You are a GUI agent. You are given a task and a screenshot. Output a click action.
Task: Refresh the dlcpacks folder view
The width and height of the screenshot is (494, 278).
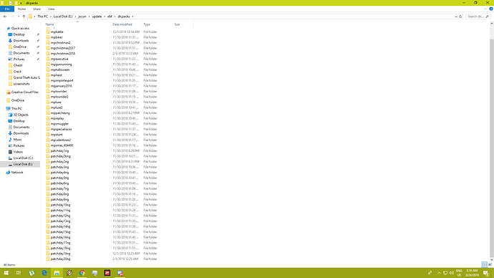[460, 16]
